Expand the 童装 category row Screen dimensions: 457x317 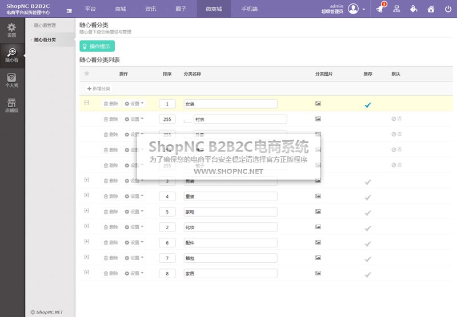tap(87, 195)
